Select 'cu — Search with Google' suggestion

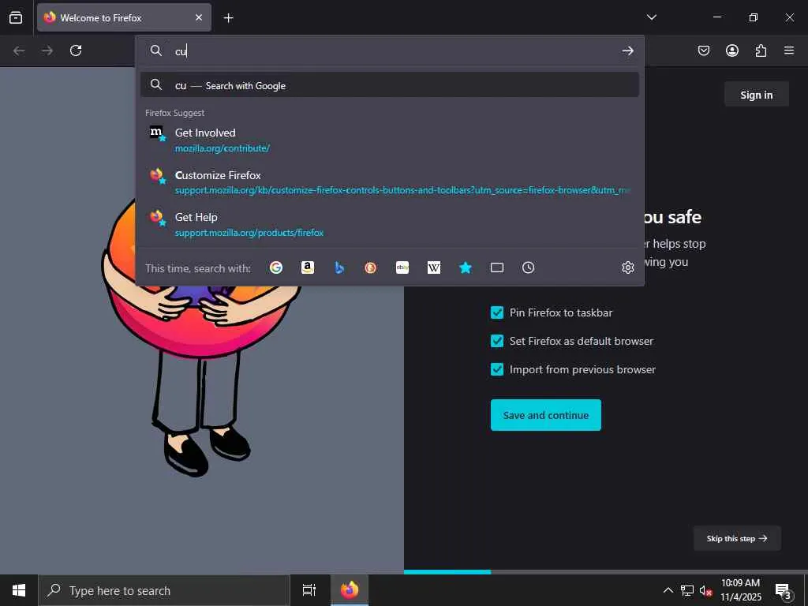390,85
